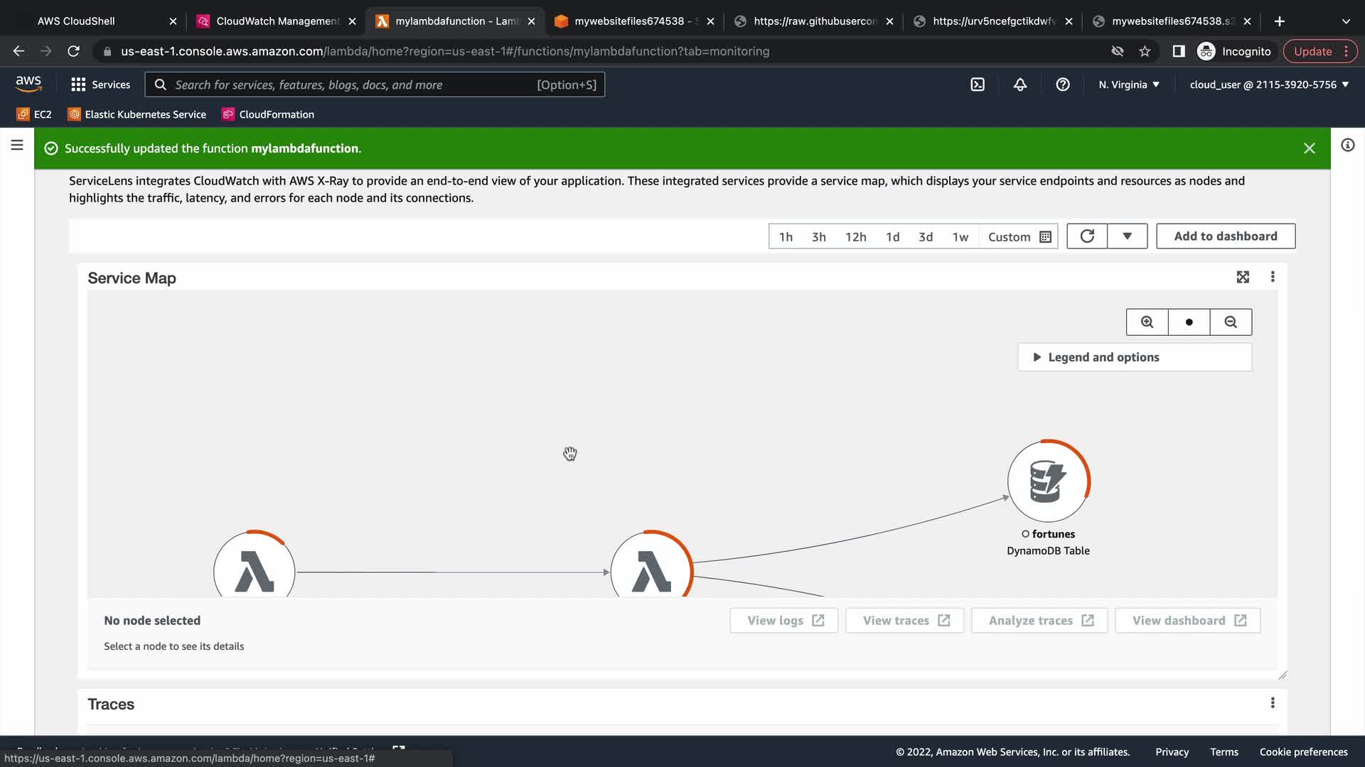Image resolution: width=1365 pixels, height=767 pixels.
Task: Reset service map zoom to center
Action: coord(1189,322)
